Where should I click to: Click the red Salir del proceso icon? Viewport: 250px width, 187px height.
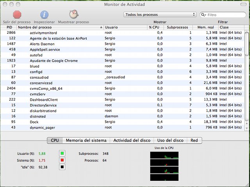click(x=17, y=15)
